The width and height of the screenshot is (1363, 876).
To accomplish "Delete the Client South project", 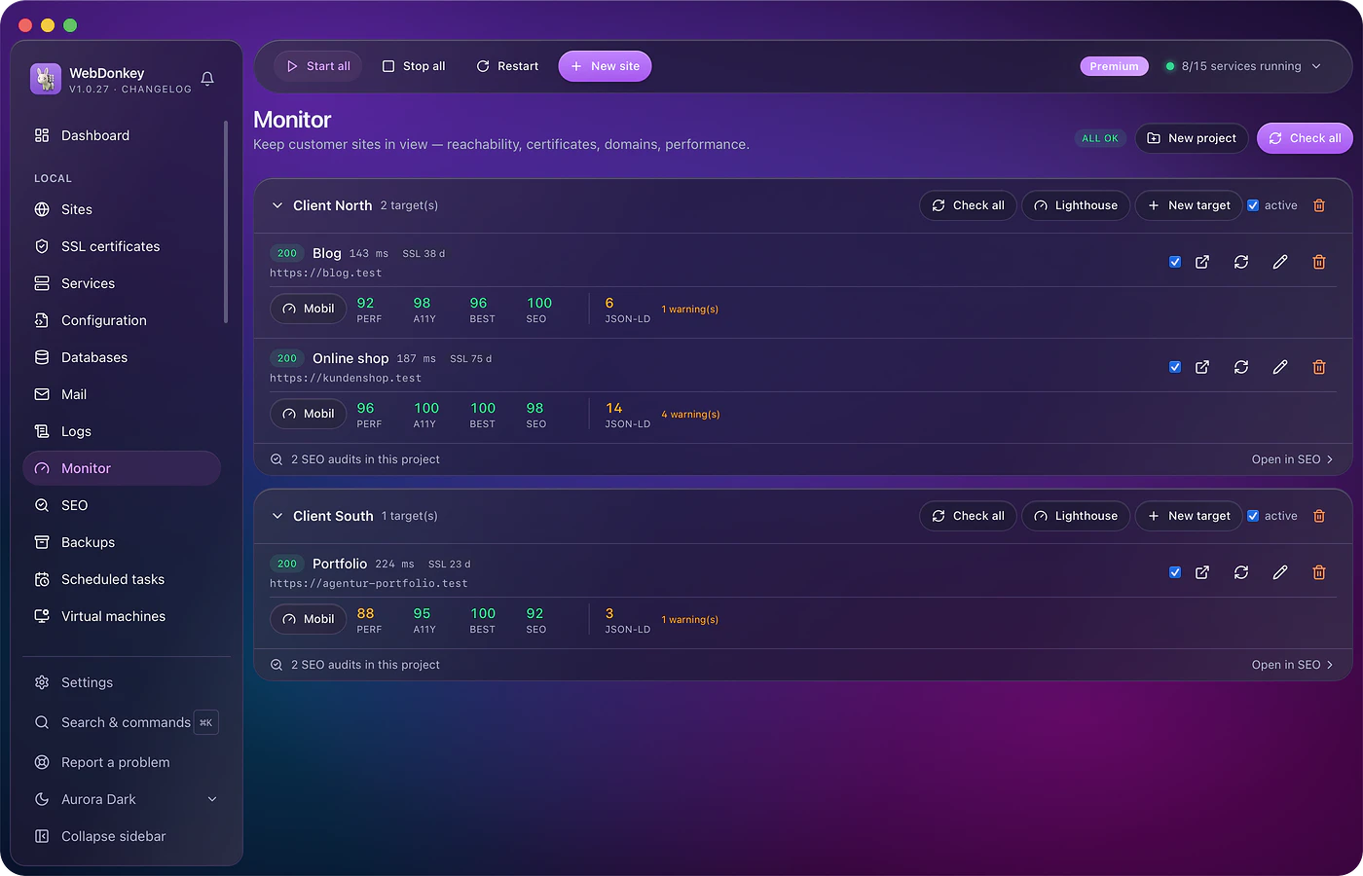I will [1319, 516].
